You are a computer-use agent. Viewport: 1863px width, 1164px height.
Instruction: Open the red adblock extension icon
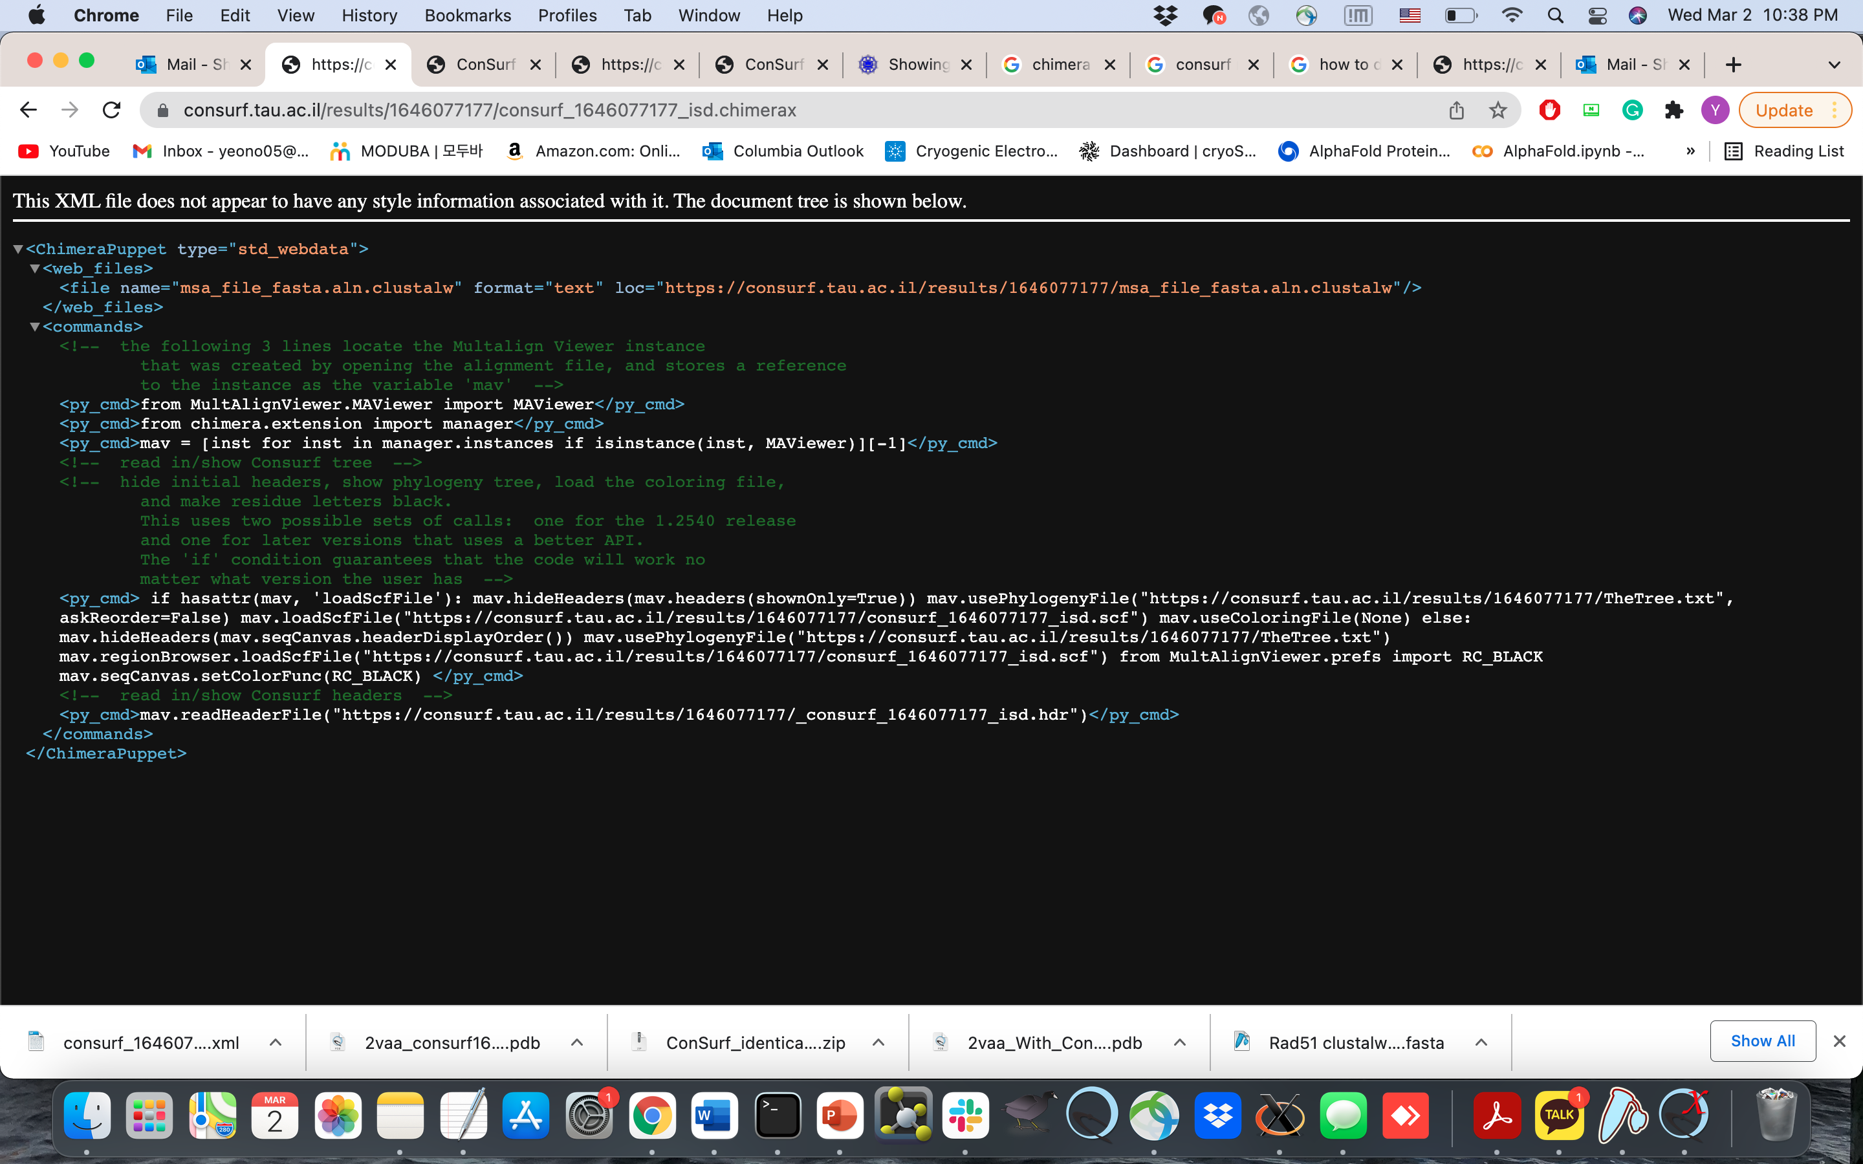tap(1549, 110)
